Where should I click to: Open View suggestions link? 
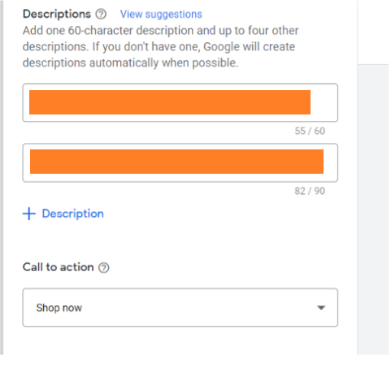tap(161, 14)
